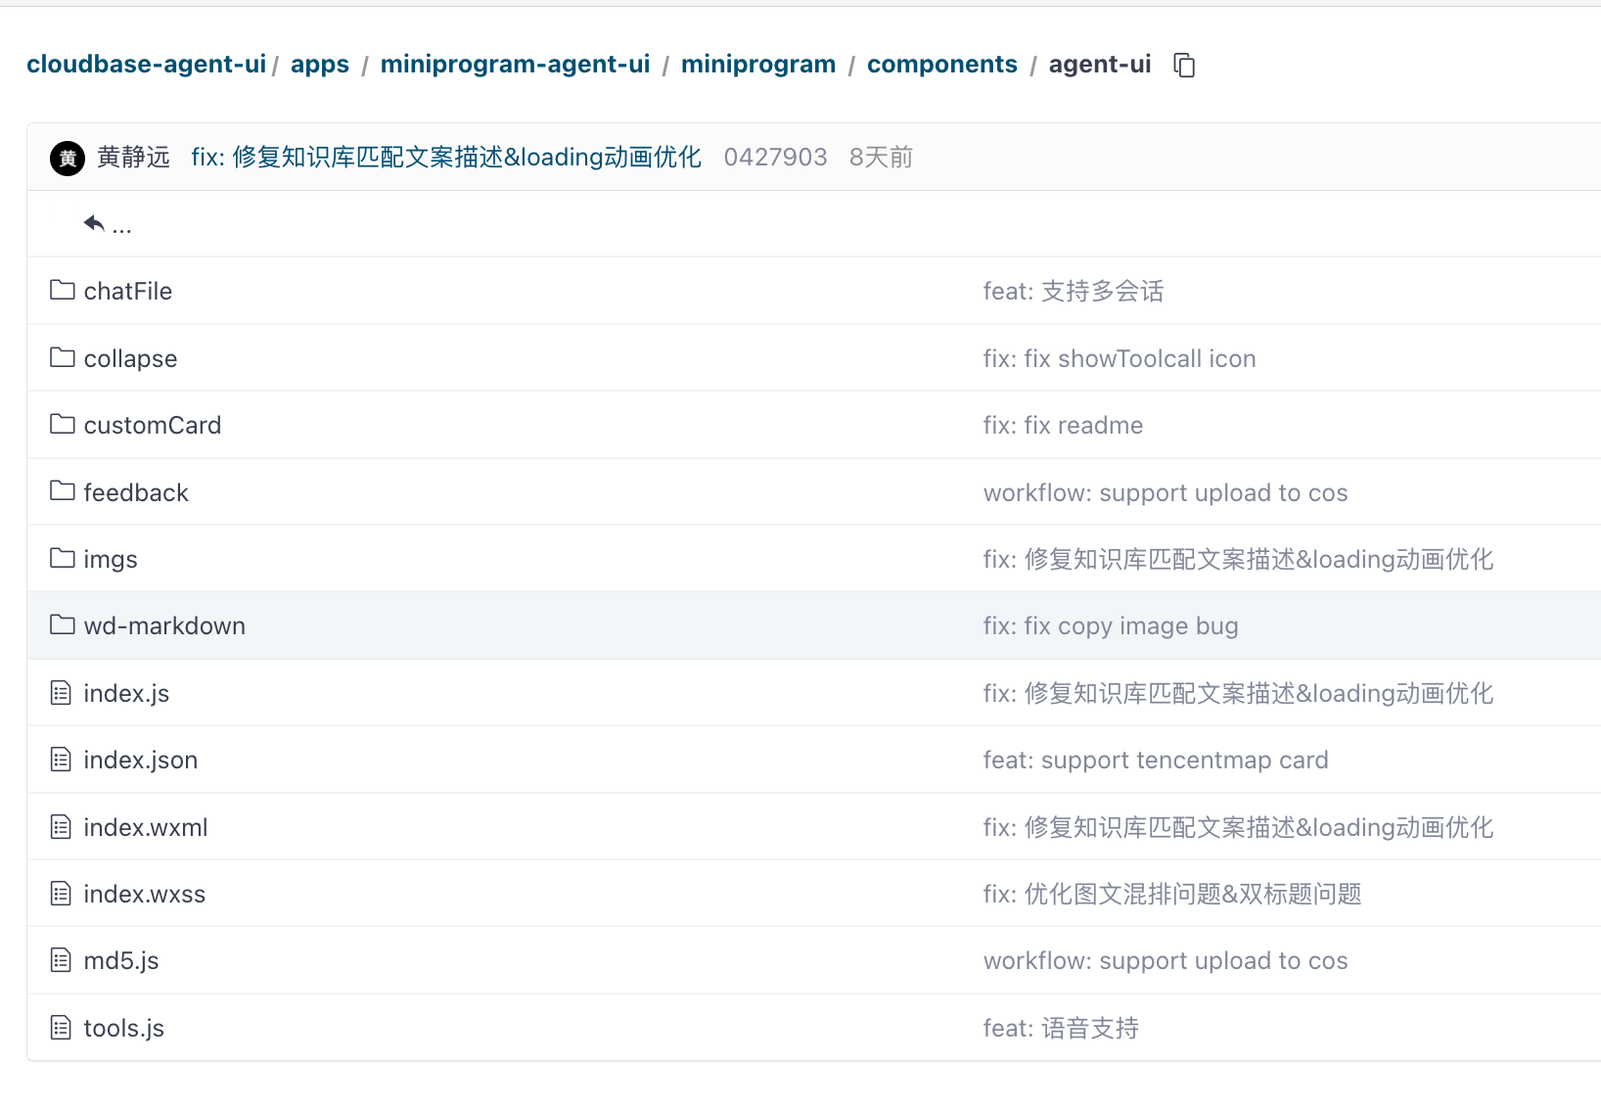Click the chatFile folder icon
Viewport: 1601px width, 1108px height.
tap(63, 291)
